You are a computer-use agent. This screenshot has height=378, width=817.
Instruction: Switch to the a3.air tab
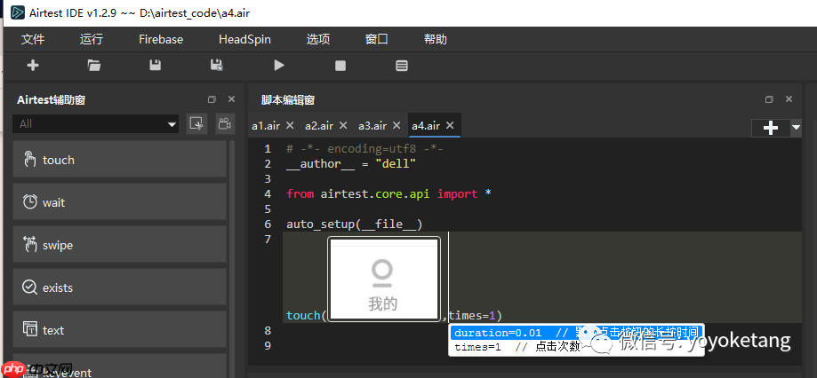372,126
